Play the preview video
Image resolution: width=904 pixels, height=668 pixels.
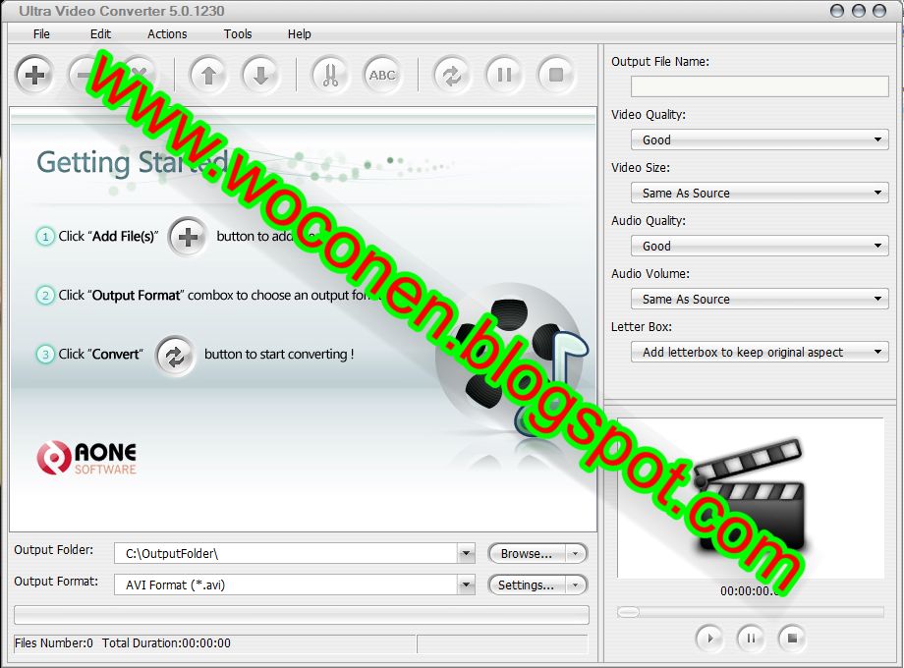click(709, 638)
